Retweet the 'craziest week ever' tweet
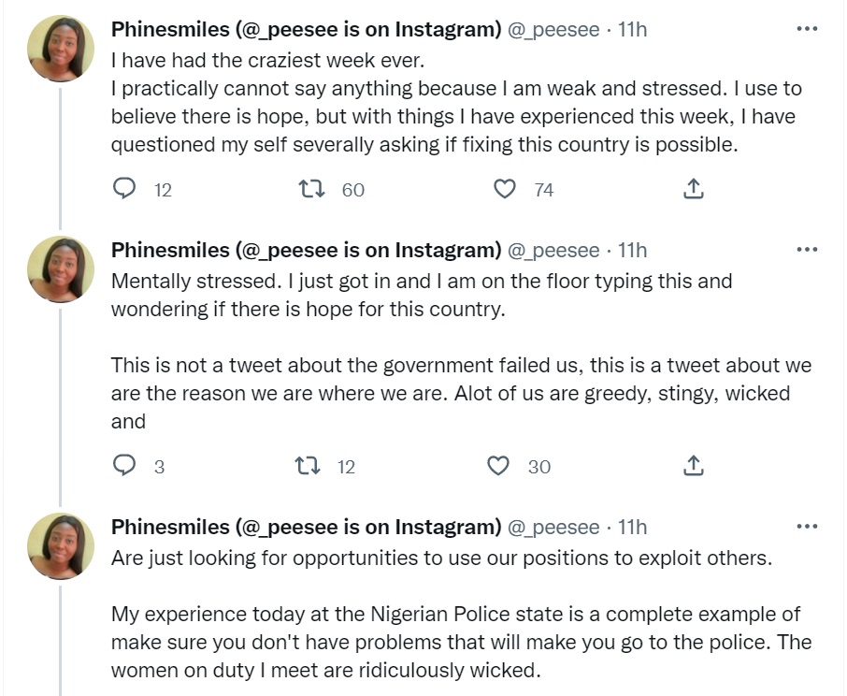Screen dimensions: 847x696 (x=310, y=190)
